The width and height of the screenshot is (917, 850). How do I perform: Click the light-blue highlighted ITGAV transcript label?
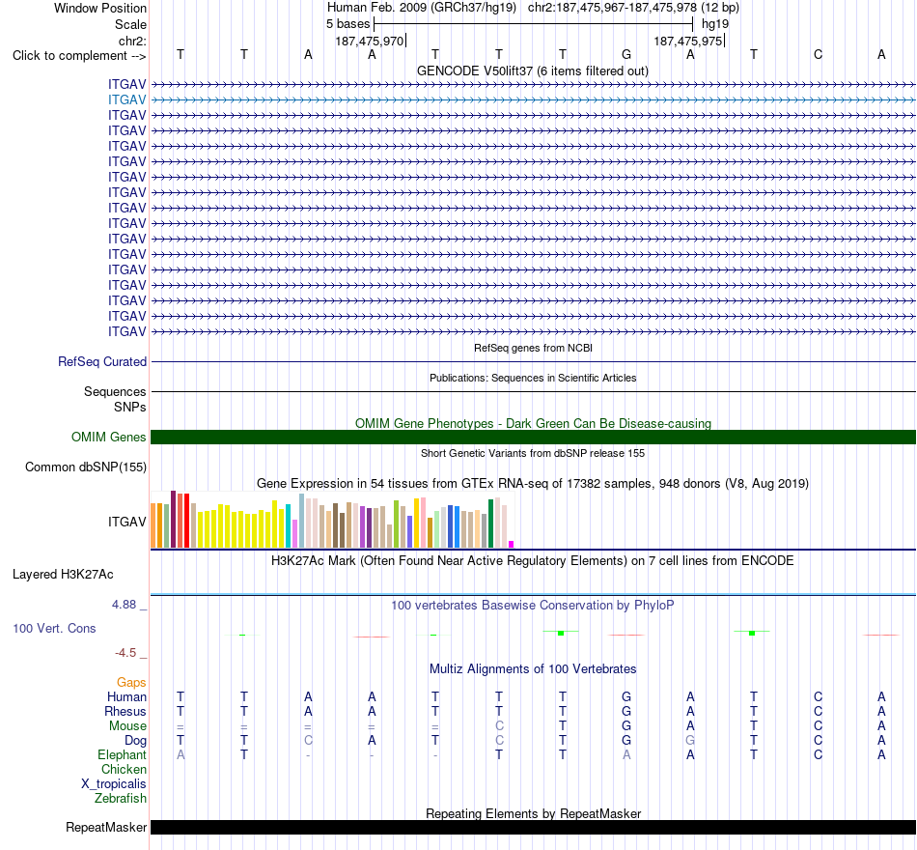pos(126,100)
